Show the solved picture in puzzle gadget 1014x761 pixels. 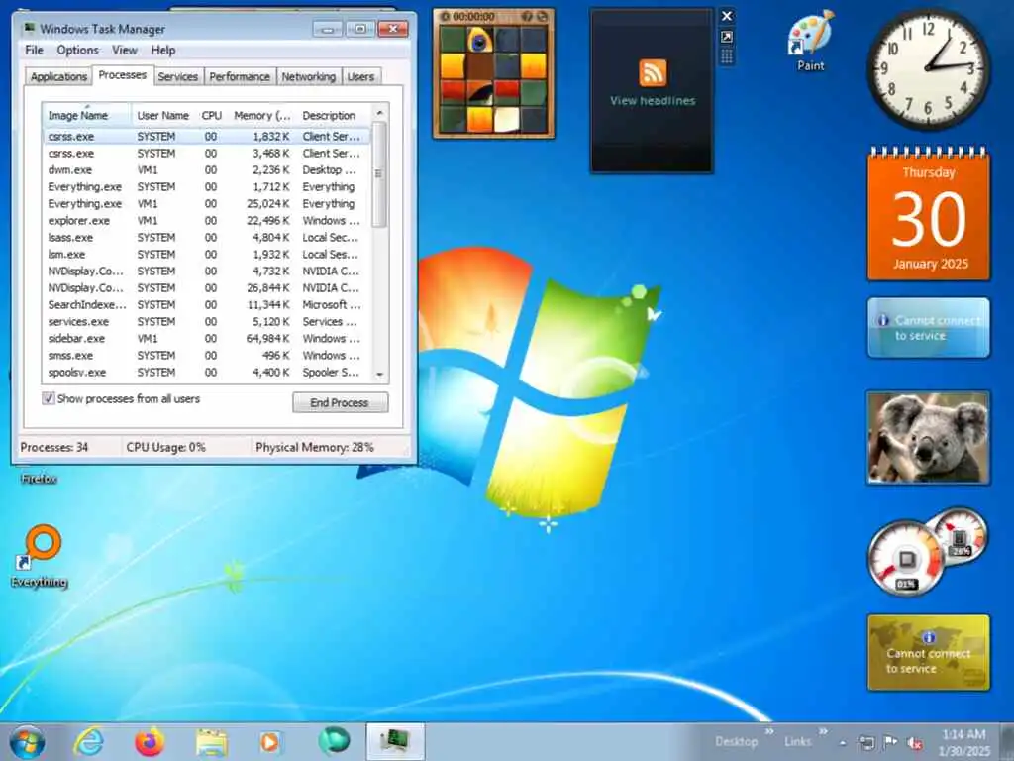coord(527,16)
